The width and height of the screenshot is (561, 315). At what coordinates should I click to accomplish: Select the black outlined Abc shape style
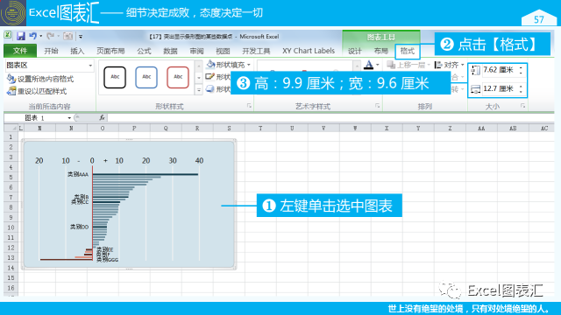pyautogui.click(x=115, y=77)
